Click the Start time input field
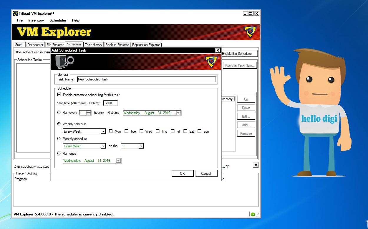This screenshot has width=368, height=229. 110,103
